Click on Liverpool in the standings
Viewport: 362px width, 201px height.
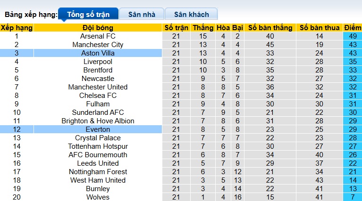pyautogui.click(x=98, y=62)
